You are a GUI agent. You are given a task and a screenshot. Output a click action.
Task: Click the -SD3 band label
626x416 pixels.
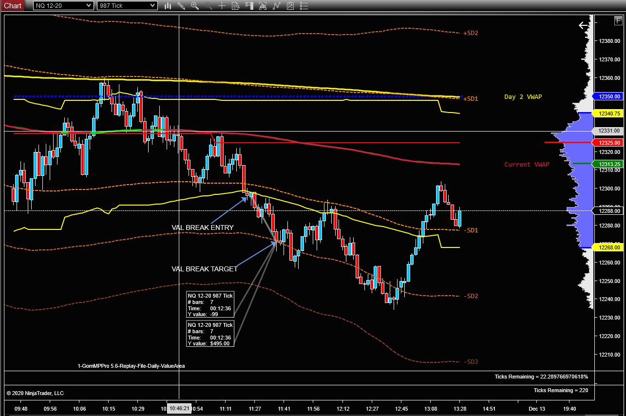click(x=471, y=362)
